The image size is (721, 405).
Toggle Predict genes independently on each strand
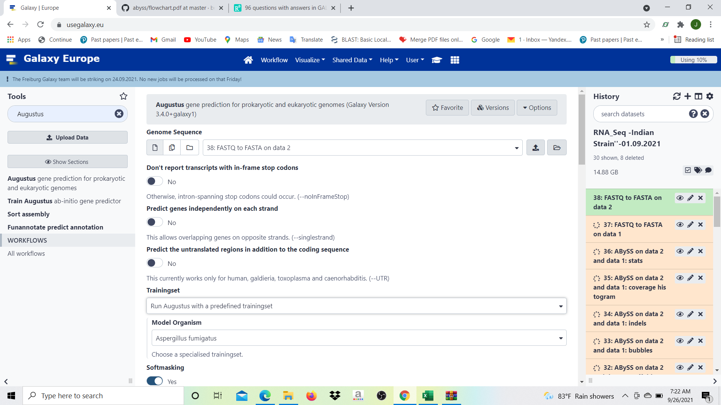(155, 222)
